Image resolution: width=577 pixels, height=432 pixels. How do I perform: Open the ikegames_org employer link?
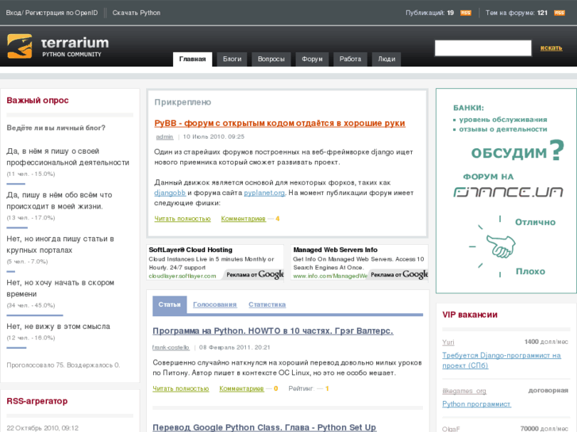pos(464,391)
